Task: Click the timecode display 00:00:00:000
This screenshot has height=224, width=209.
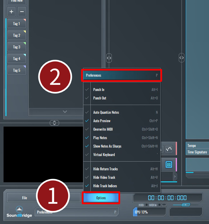Action: pyautogui.click(x=167, y=198)
